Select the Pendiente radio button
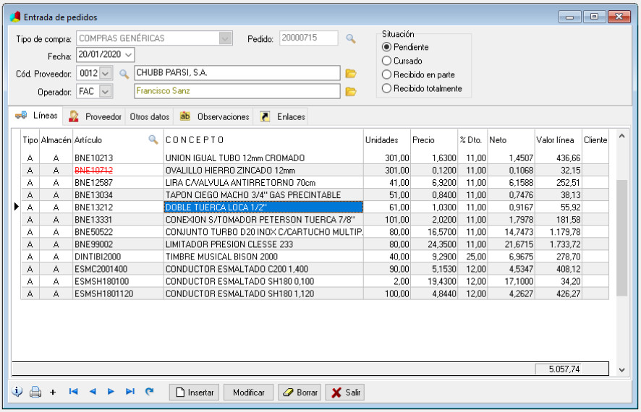This screenshot has height=412, width=641. [x=386, y=47]
